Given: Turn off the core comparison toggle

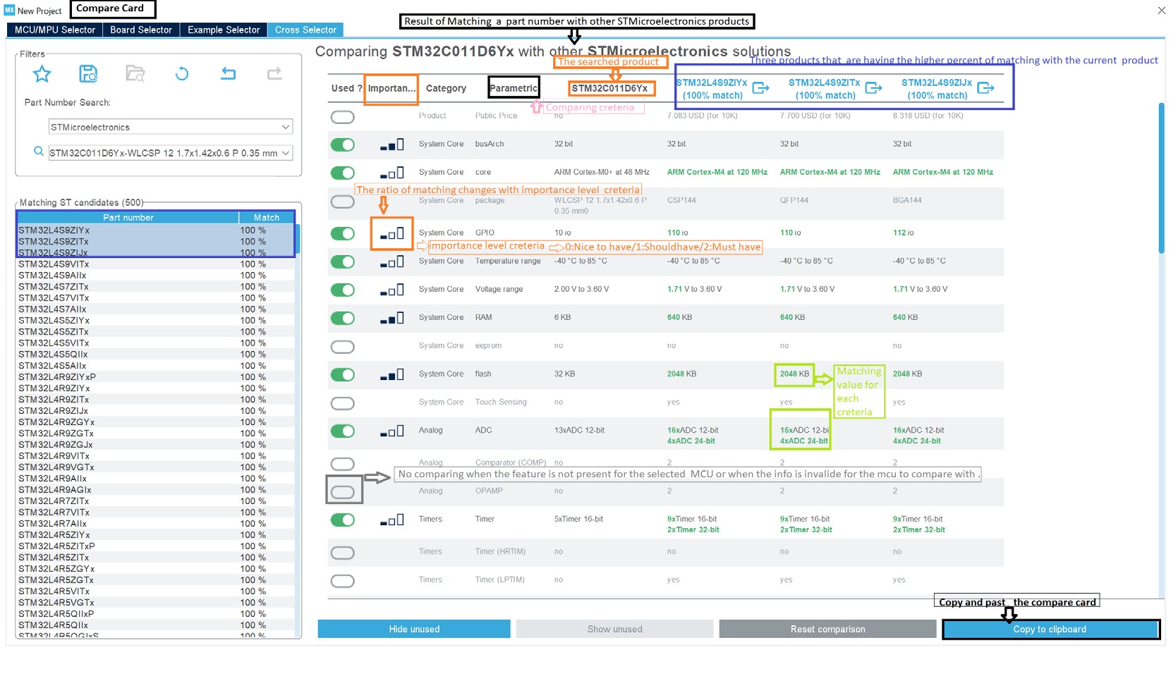Looking at the screenshot, I should [x=343, y=173].
